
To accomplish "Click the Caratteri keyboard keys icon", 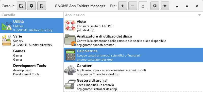I will (x=70, y=70).
